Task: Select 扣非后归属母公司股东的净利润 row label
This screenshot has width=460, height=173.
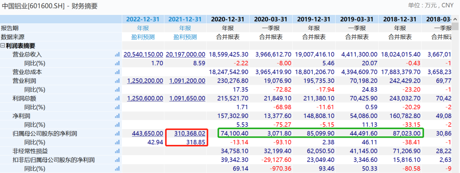Action: (x=53, y=160)
